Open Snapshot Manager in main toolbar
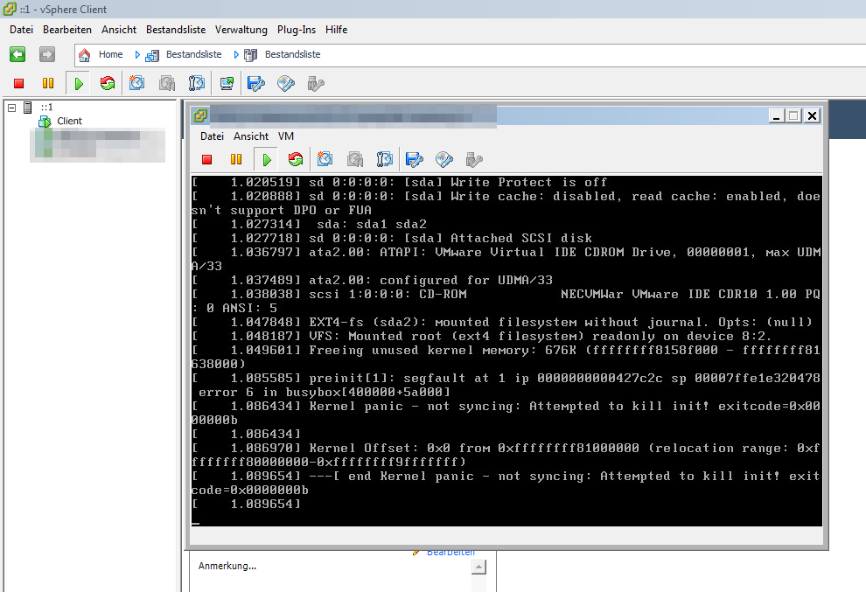Screen dimensions: 866x592 (197, 83)
